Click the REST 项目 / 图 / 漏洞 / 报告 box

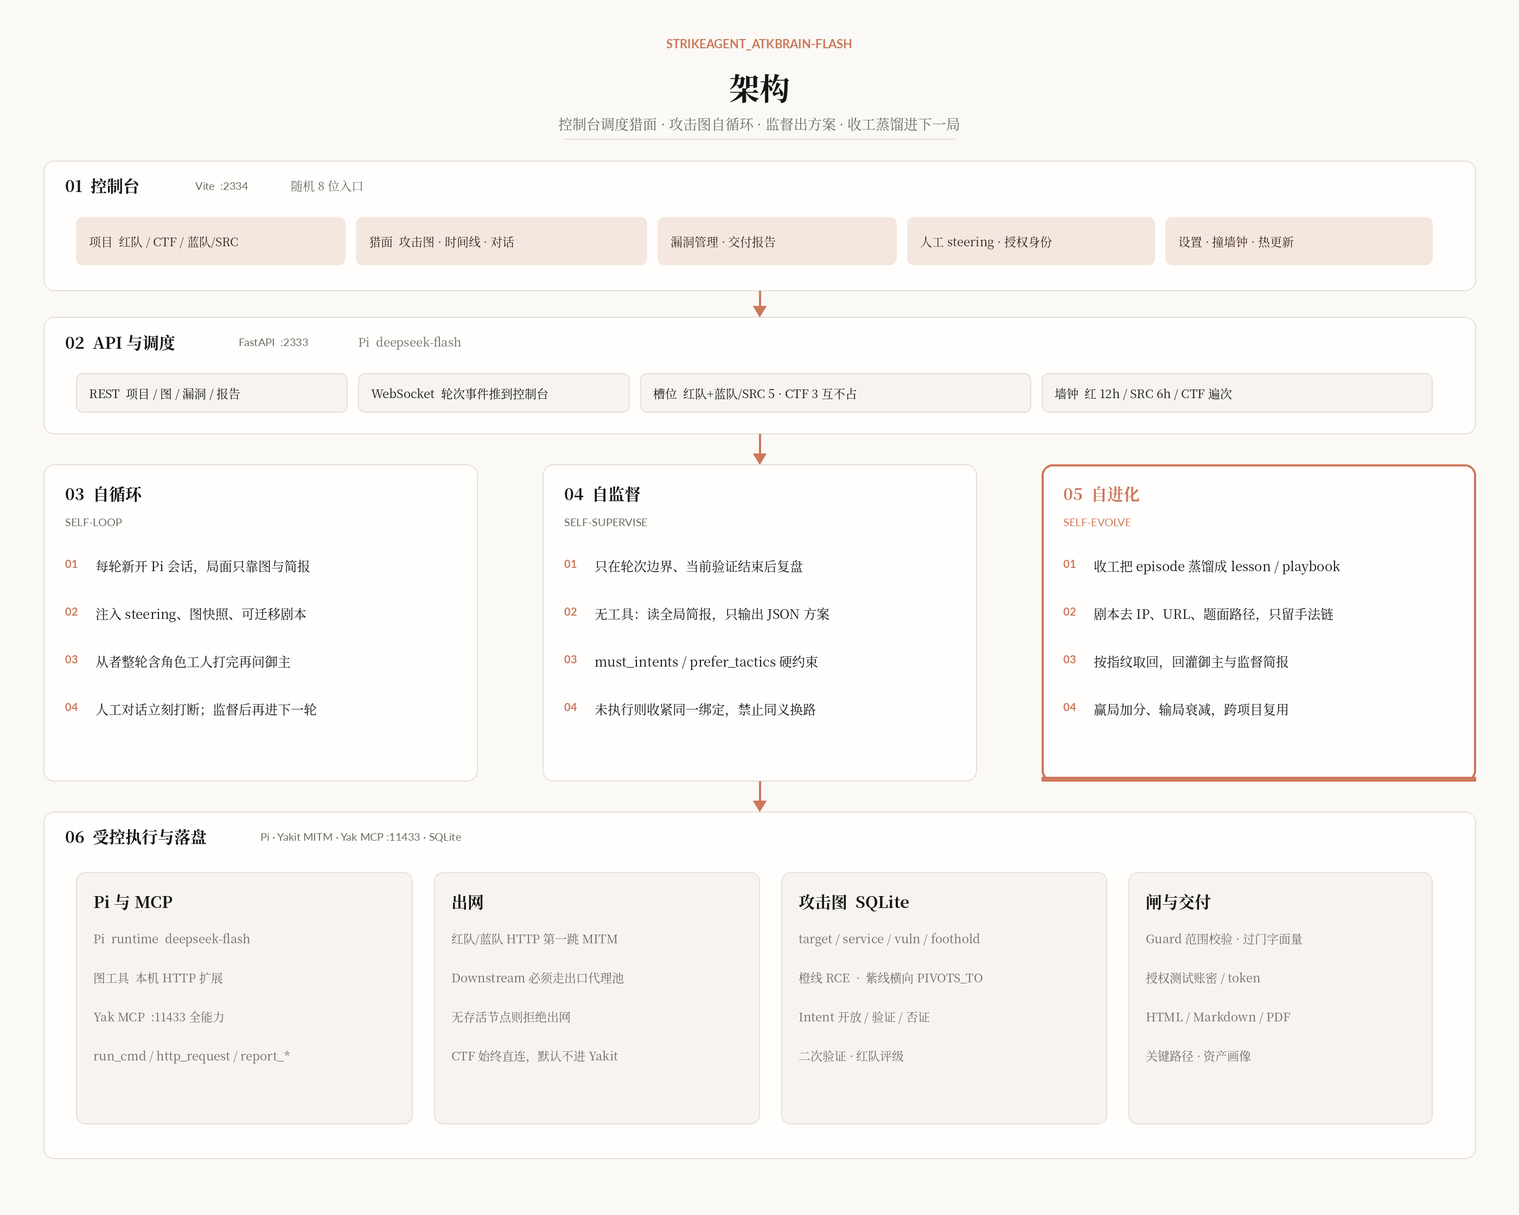(212, 393)
